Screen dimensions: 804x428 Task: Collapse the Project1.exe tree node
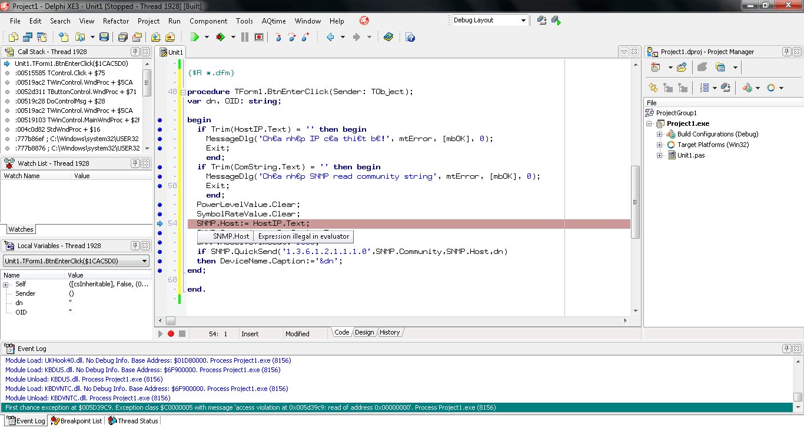(x=650, y=124)
